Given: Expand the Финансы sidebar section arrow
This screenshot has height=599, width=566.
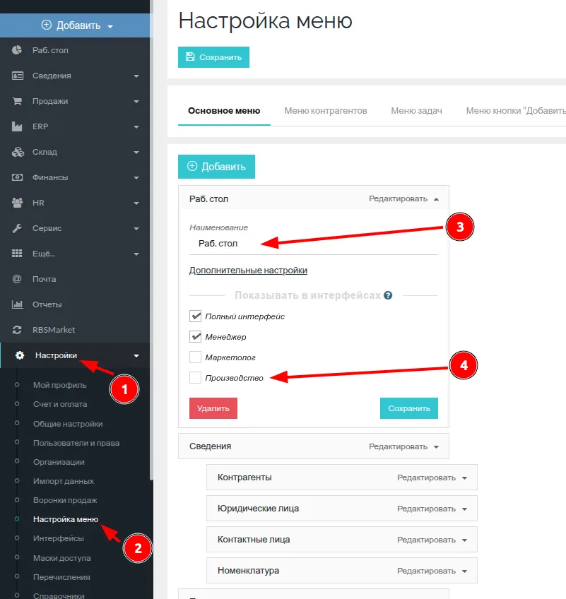Looking at the screenshot, I should (x=136, y=177).
